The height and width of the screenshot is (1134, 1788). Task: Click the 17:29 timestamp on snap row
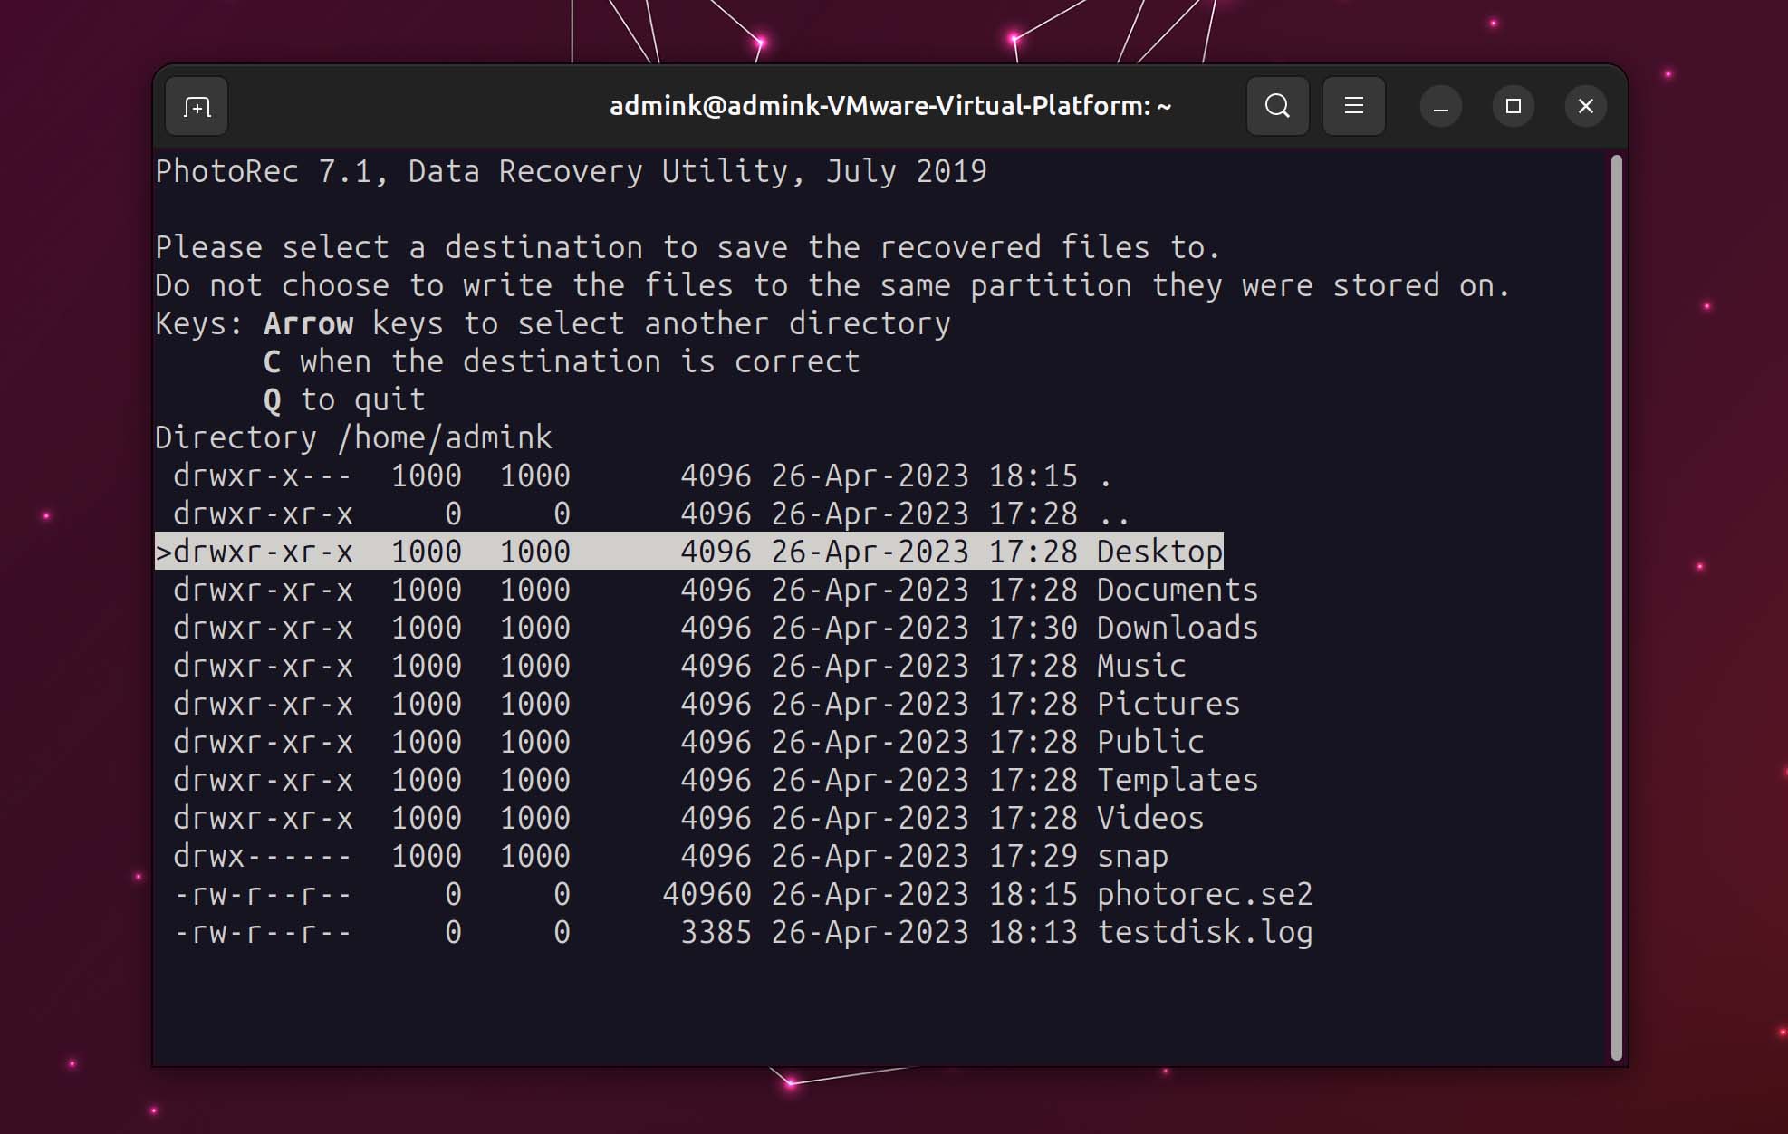click(1033, 856)
